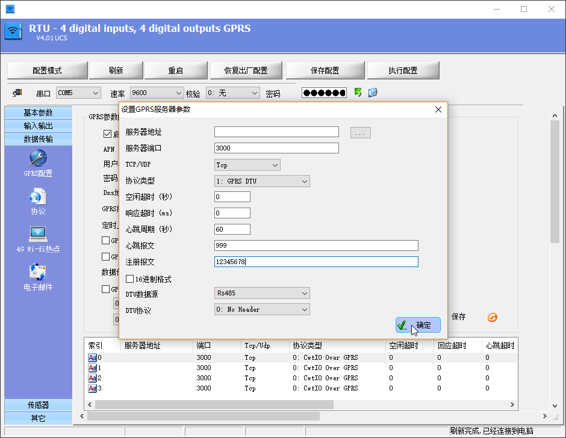Switch to the 传感器 tab
The height and width of the screenshot is (438, 566).
tap(39, 405)
